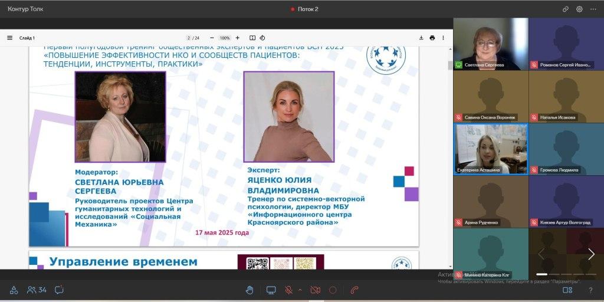Raise hand in the meeting
The image size is (604, 302).
pyautogui.click(x=250, y=290)
